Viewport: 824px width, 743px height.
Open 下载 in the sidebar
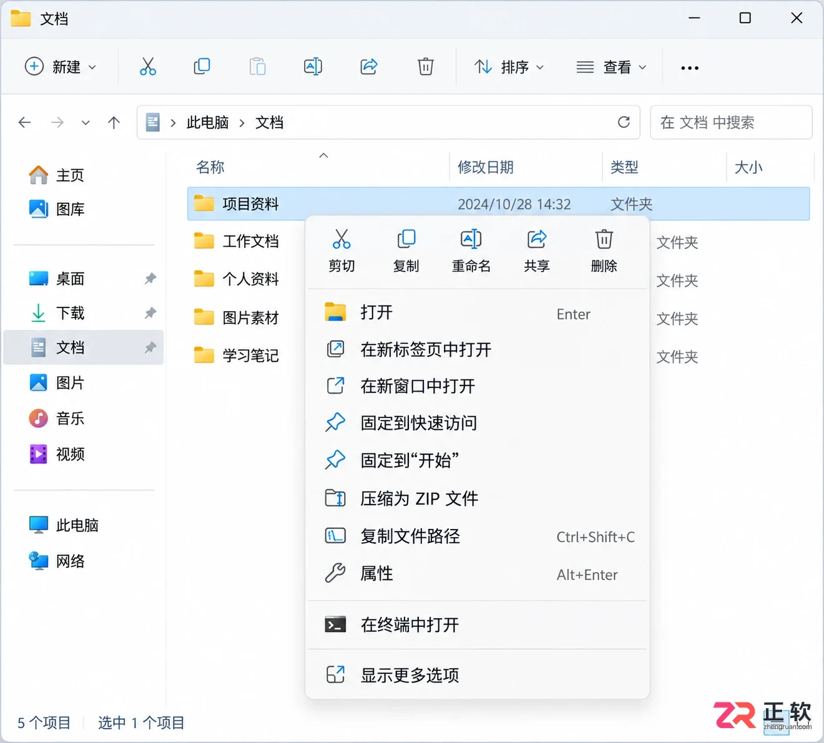(x=84, y=313)
